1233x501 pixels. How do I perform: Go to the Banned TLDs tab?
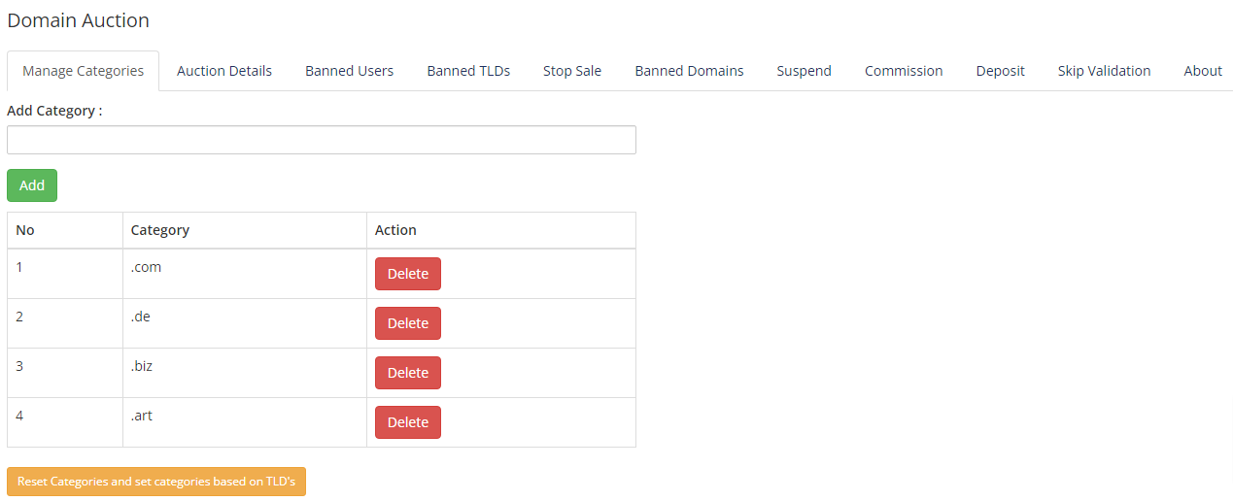(x=468, y=71)
